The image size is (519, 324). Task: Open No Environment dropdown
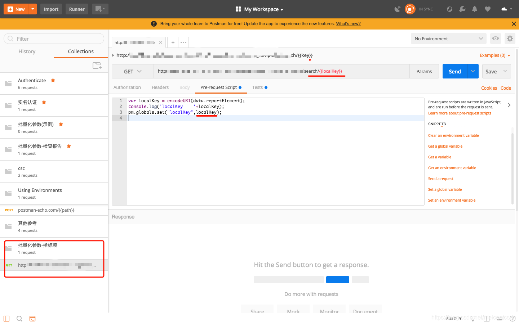tap(449, 39)
